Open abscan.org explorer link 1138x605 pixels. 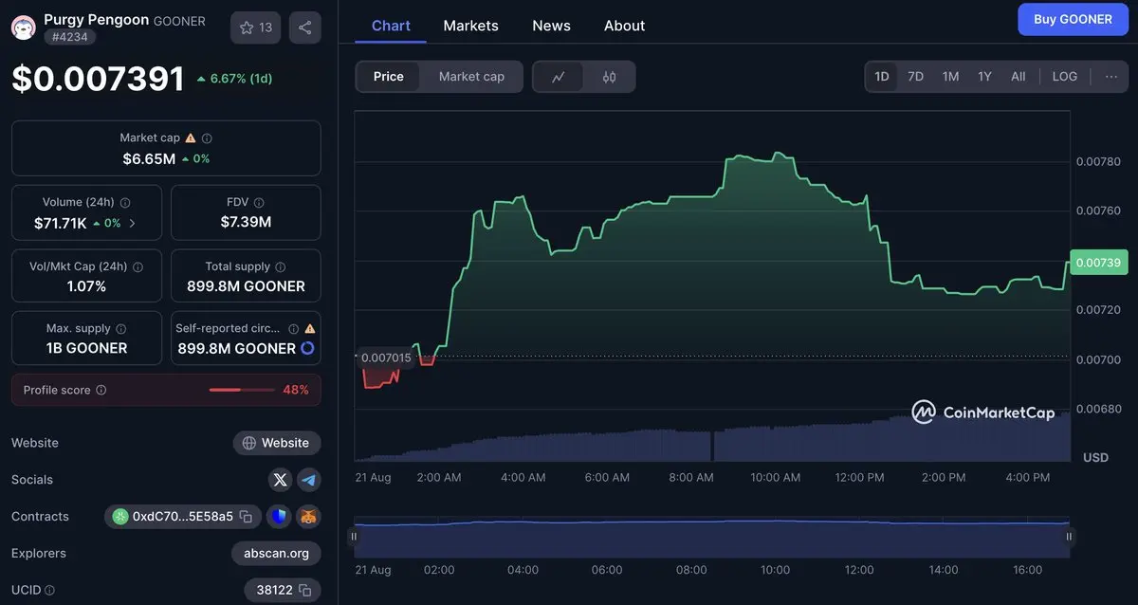click(x=276, y=554)
